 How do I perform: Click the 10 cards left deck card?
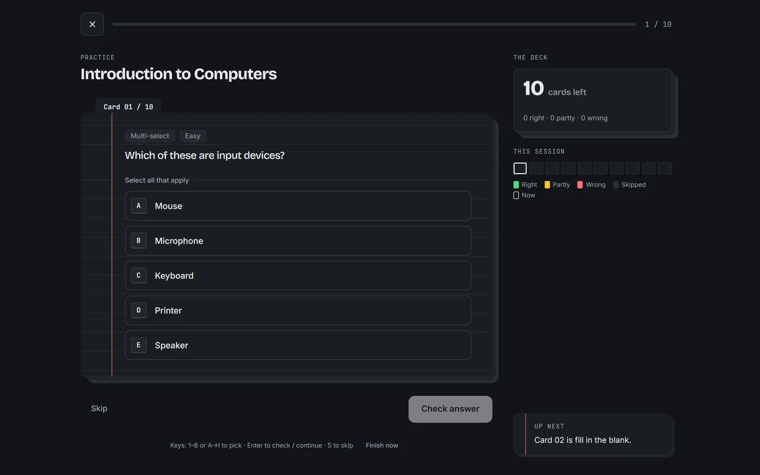(593, 100)
